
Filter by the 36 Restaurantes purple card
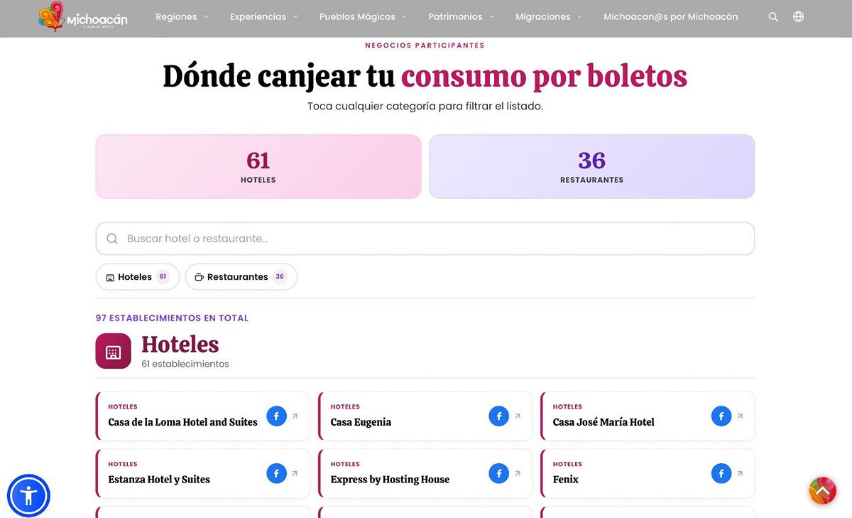(x=592, y=166)
